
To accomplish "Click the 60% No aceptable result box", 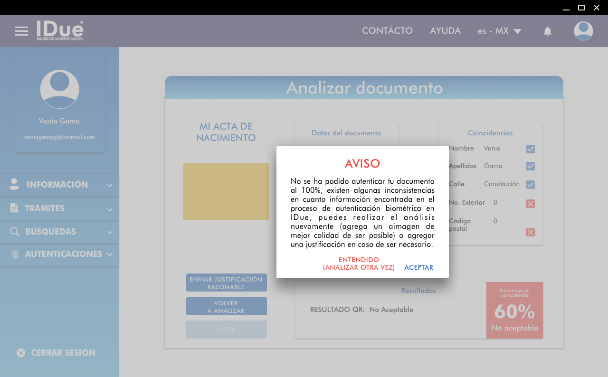I will 514,311.
